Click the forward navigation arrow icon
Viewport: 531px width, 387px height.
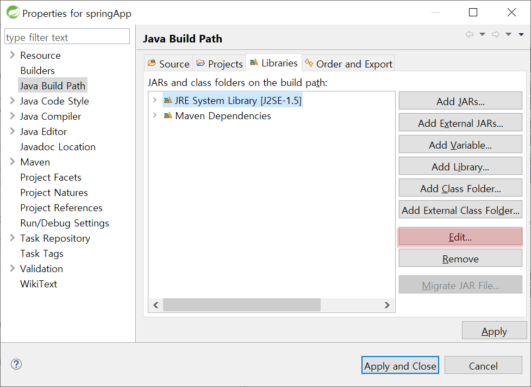pos(496,34)
